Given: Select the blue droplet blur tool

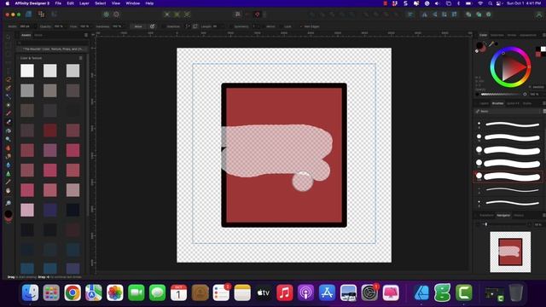Looking at the screenshot, I should tap(9, 165).
